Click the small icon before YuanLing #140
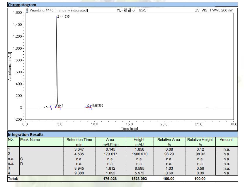This screenshot has height=187, width=245. pyautogui.click(x=27, y=11)
